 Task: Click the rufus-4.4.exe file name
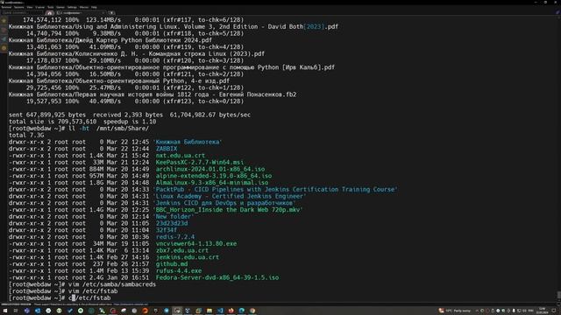pos(179,270)
